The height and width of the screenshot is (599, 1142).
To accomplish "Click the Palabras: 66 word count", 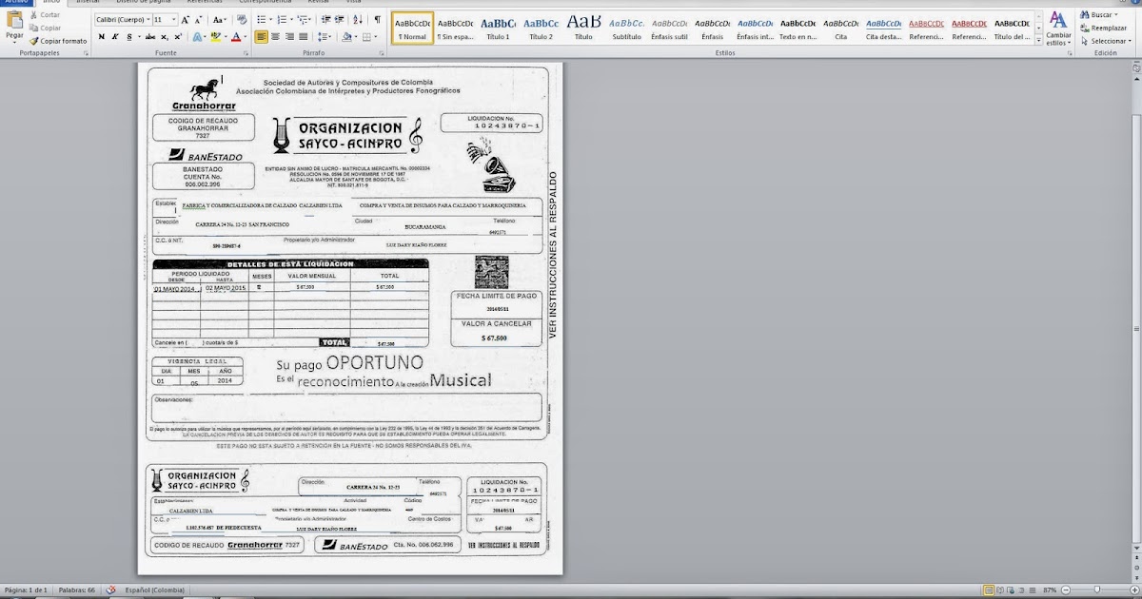I will [x=76, y=590].
